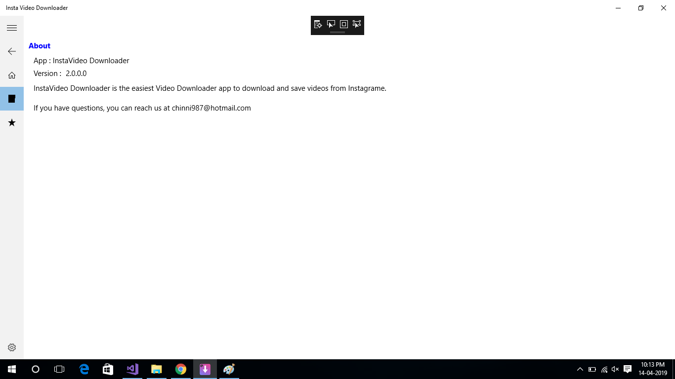Toggle display layout adorners debug icon

point(344,24)
